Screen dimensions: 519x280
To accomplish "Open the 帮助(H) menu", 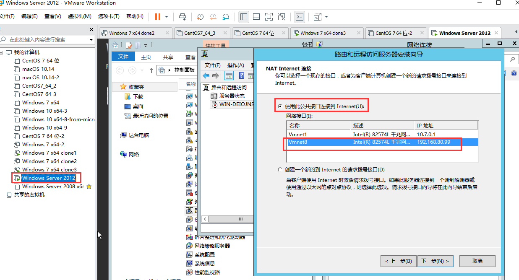I will click(x=134, y=17).
